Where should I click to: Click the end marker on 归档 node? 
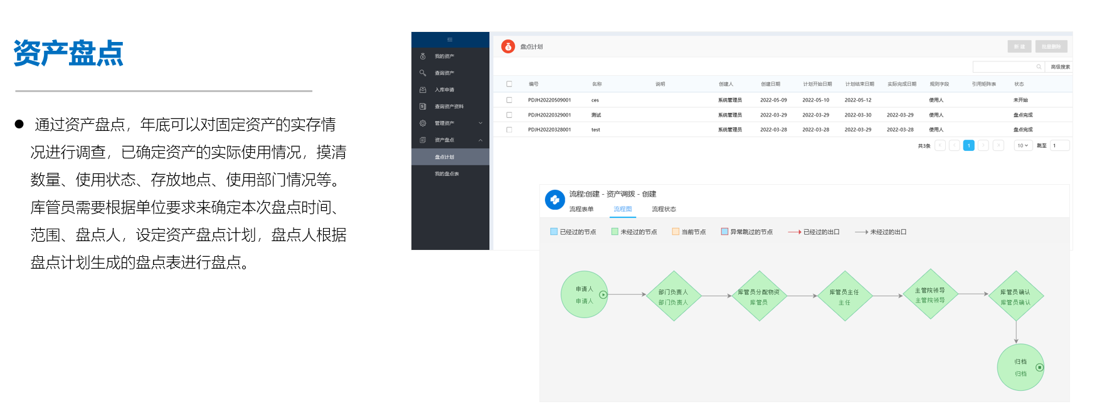click(x=1039, y=368)
